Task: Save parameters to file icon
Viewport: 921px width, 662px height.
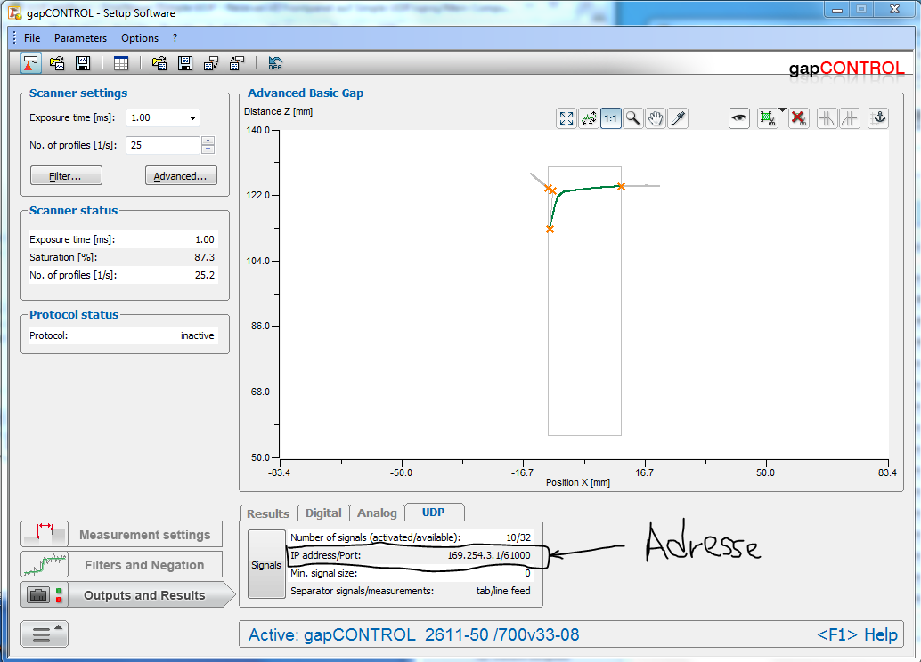Action: 185,63
